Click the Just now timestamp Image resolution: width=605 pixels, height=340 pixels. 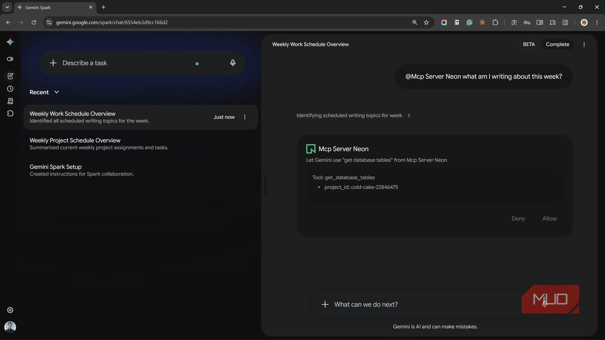224,117
